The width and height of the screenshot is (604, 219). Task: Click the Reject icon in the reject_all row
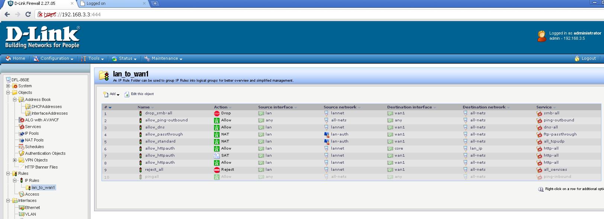click(216, 170)
